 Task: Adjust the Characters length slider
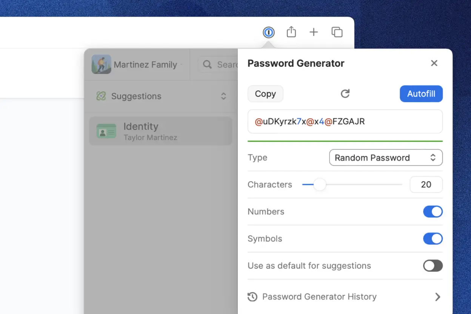(319, 185)
